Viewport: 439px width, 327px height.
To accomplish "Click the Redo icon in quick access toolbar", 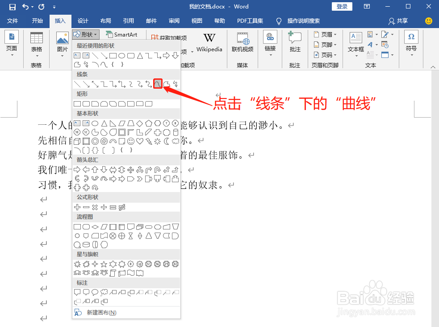I will (x=41, y=6).
